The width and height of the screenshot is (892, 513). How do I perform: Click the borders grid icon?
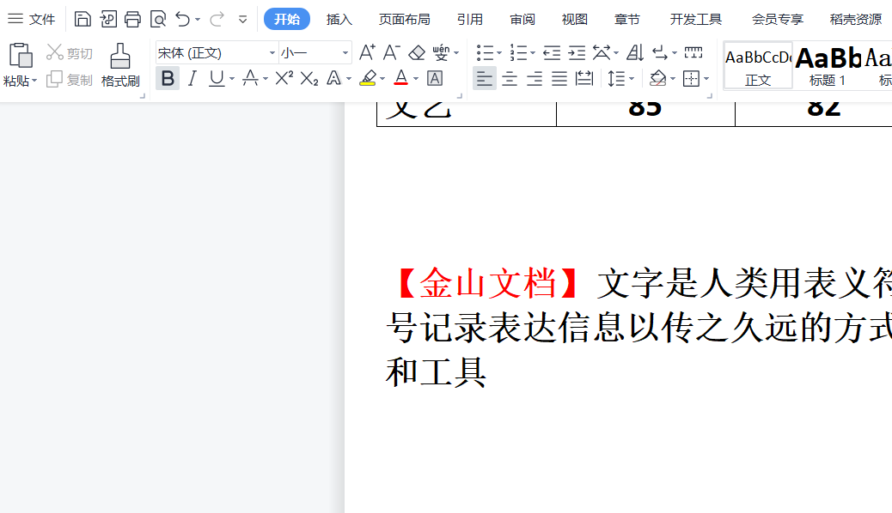click(x=691, y=78)
